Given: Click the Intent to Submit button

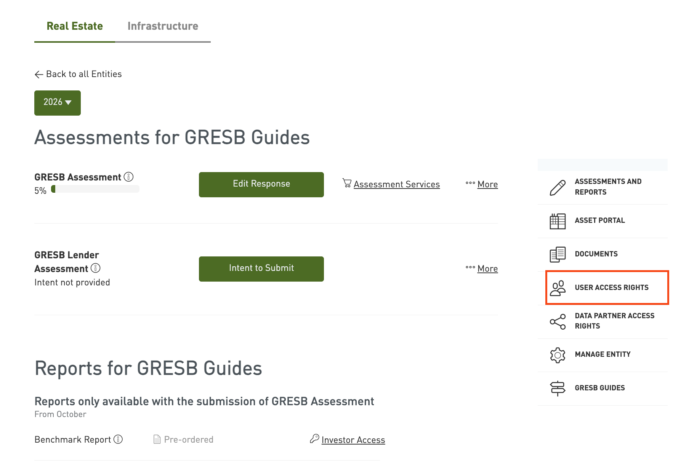Looking at the screenshot, I should [261, 269].
